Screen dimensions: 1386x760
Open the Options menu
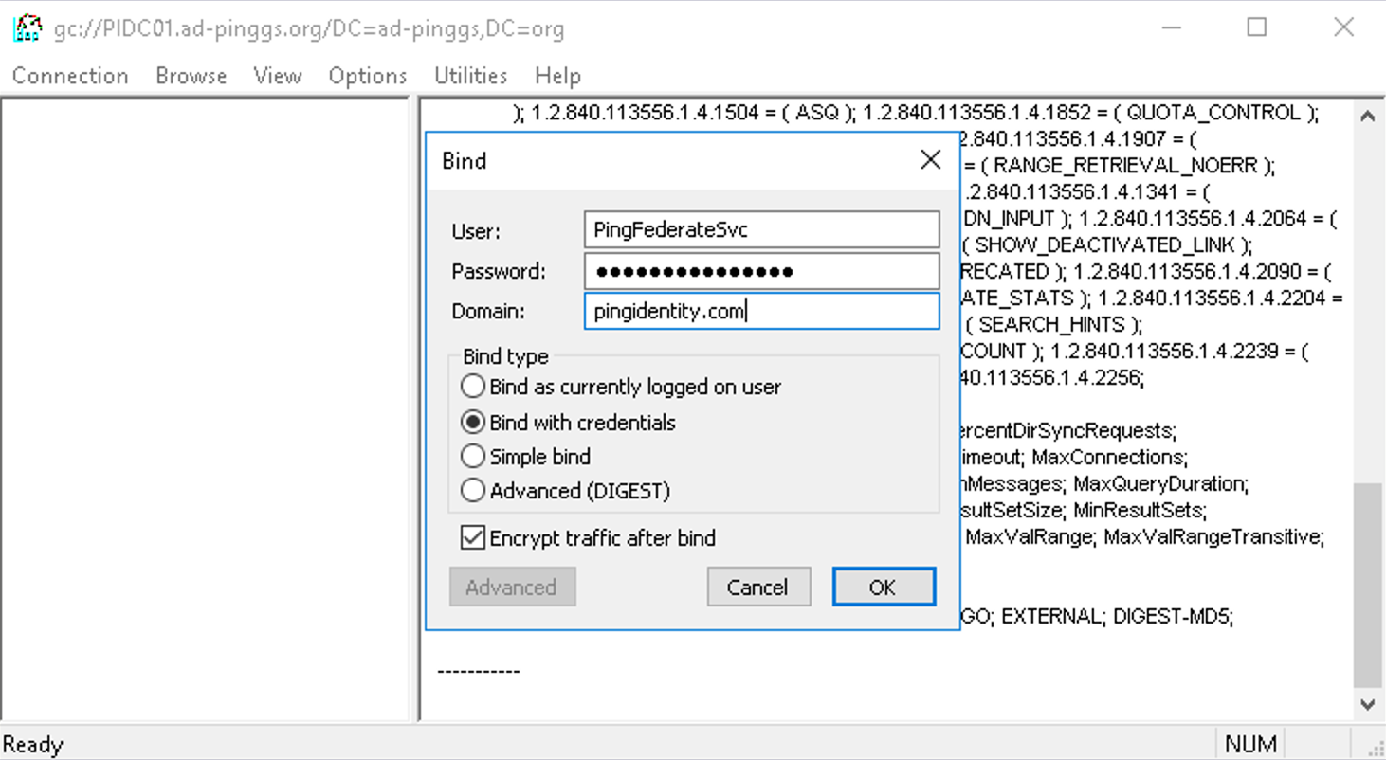click(368, 76)
